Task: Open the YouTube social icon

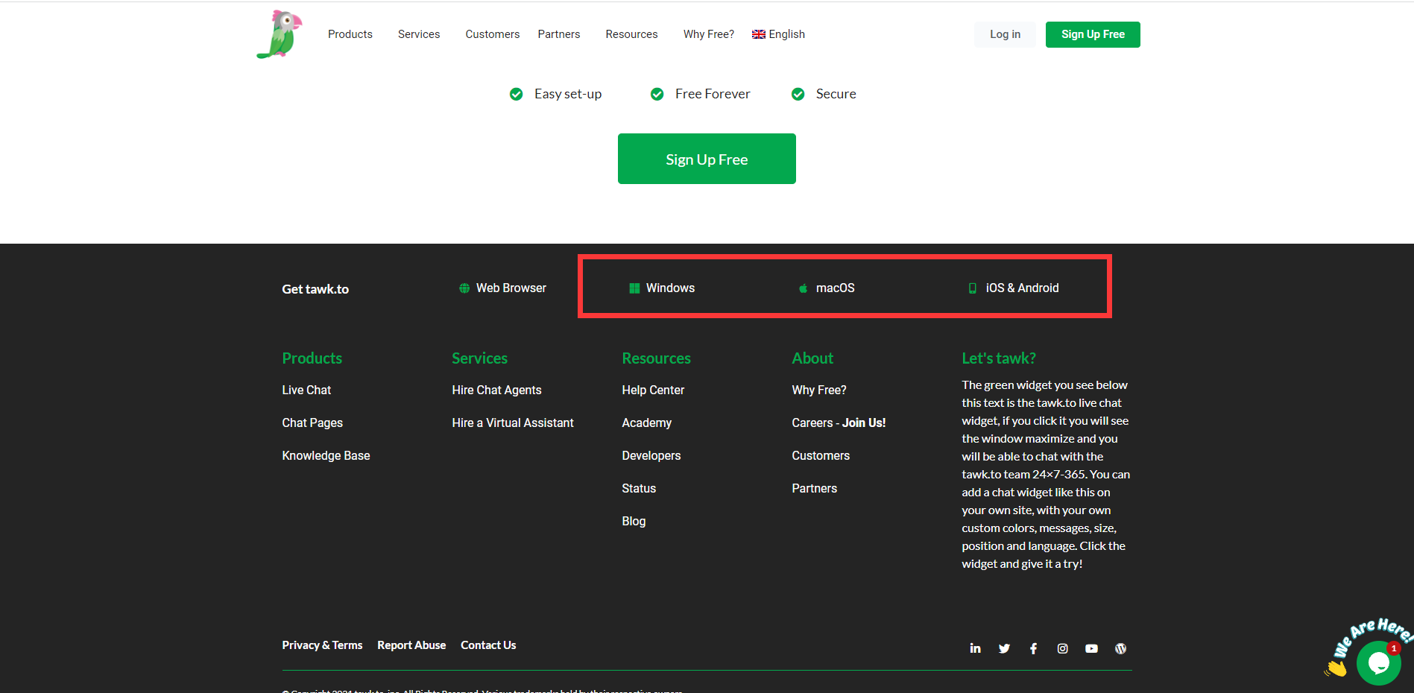Action: [x=1091, y=648]
